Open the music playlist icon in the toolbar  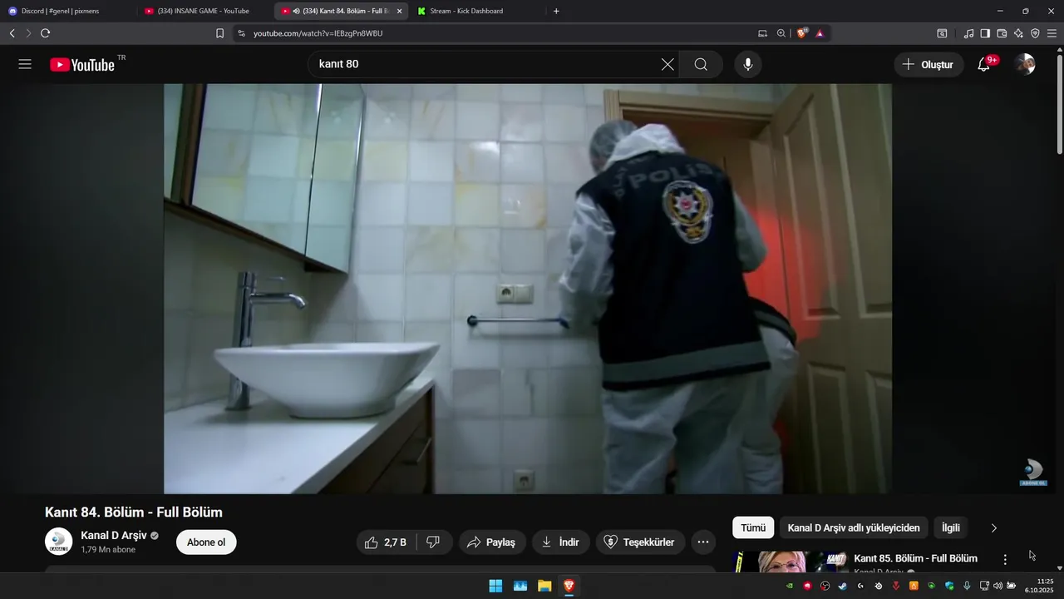coord(968,33)
